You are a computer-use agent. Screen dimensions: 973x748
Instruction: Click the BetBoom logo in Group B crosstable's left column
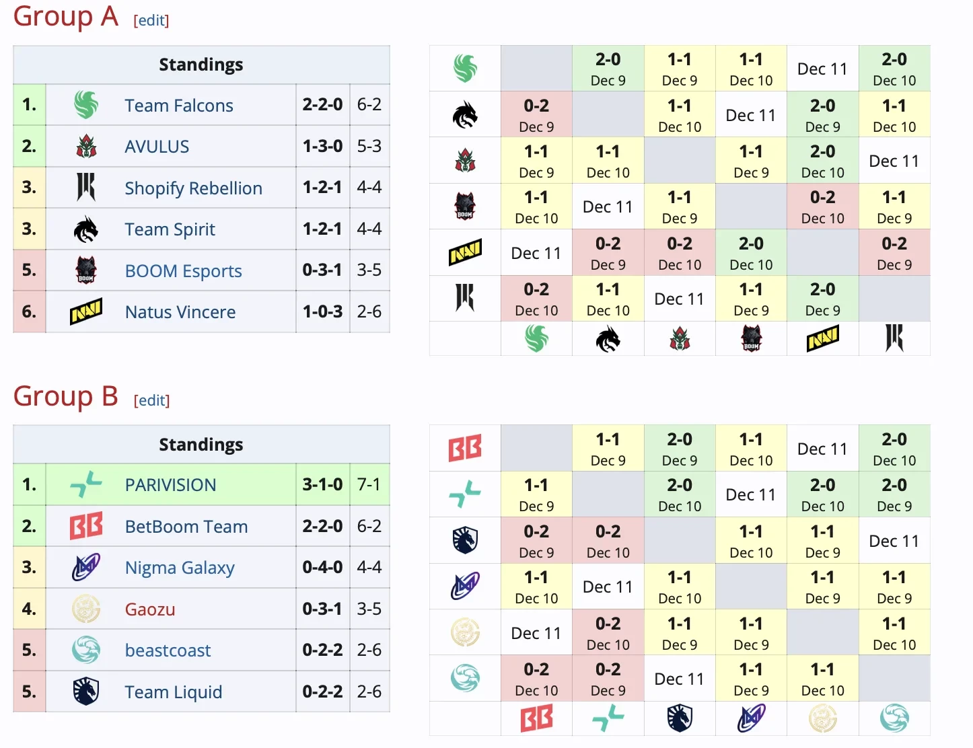tap(465, 448)
